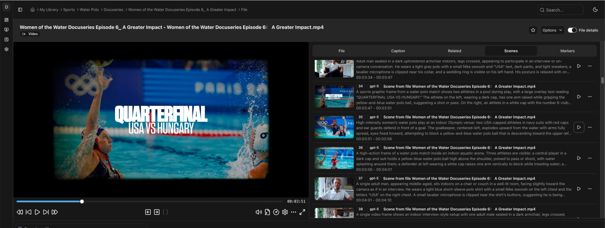Viewport: 605px width, 228px height.
Task: Go to Water Polo breadcrumb
Action: coord(89,10)
